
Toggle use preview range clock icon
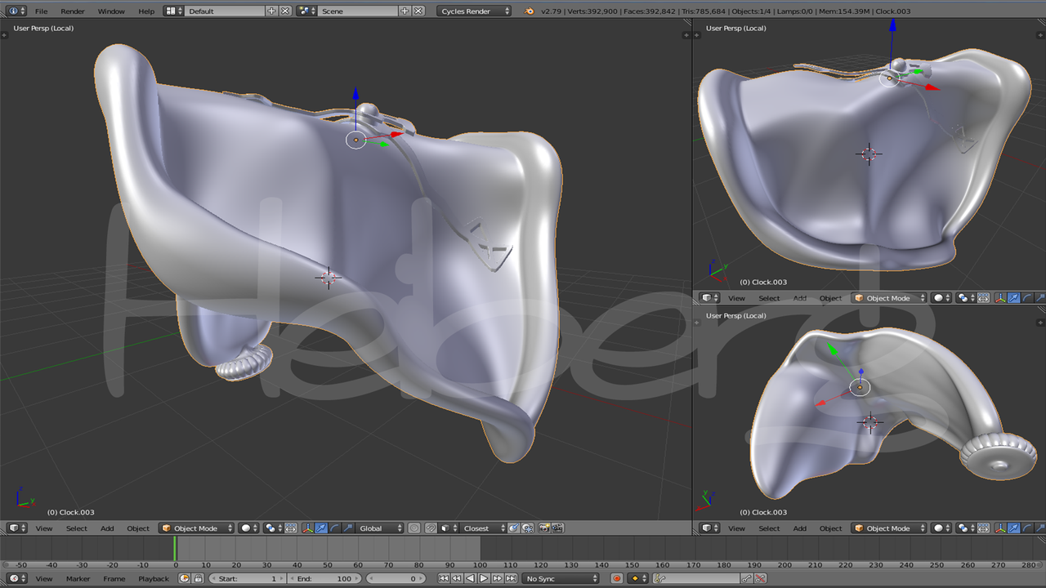pyautogui.click(x=184, y=578)
